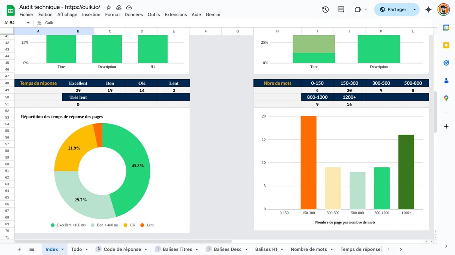Open Google Tasks in side panel
This screenshot has height=255, width=455.
[x=446, y=63]
